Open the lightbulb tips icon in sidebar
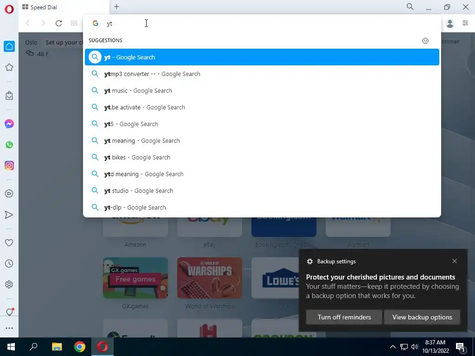 [x=9, y=312]
